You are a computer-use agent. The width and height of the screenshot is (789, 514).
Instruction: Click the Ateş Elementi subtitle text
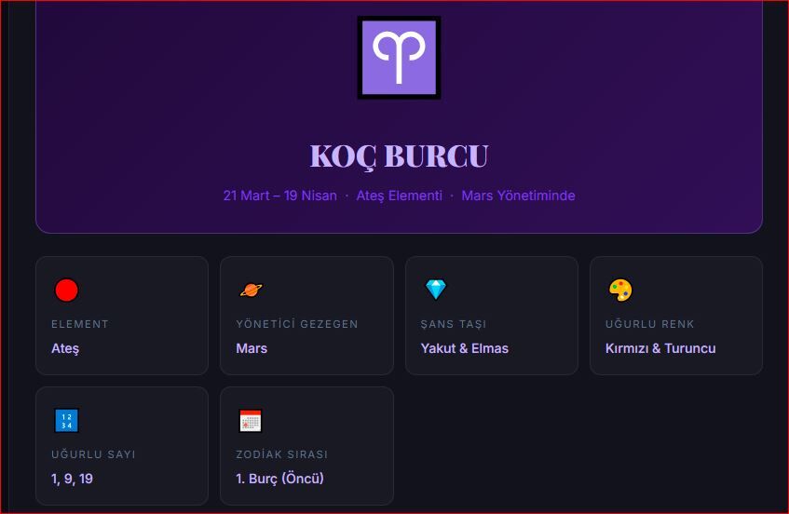(x=399, y=196)
